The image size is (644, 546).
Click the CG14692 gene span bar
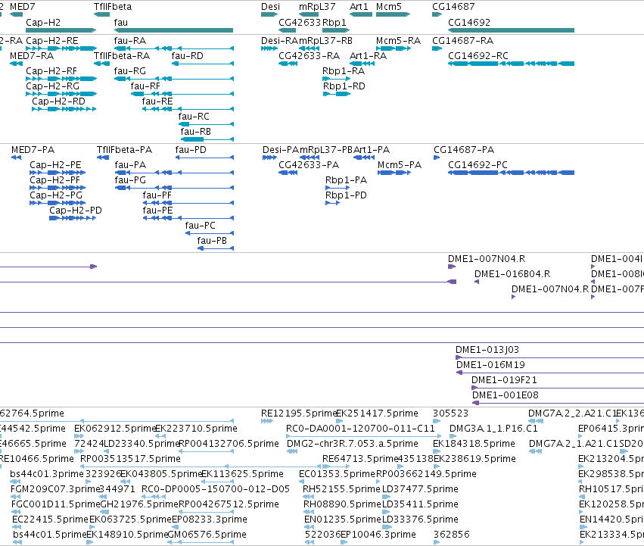pyautogui.click(x=511, y=30)
